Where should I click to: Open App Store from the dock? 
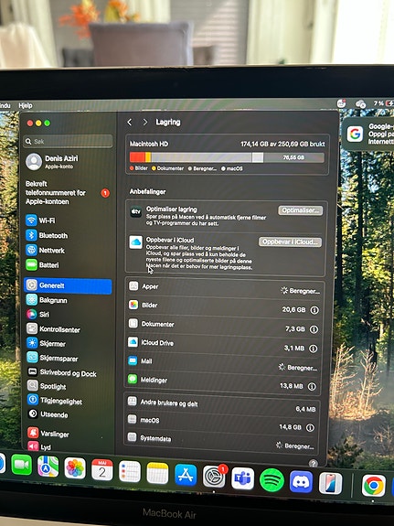tap(186, 475)
